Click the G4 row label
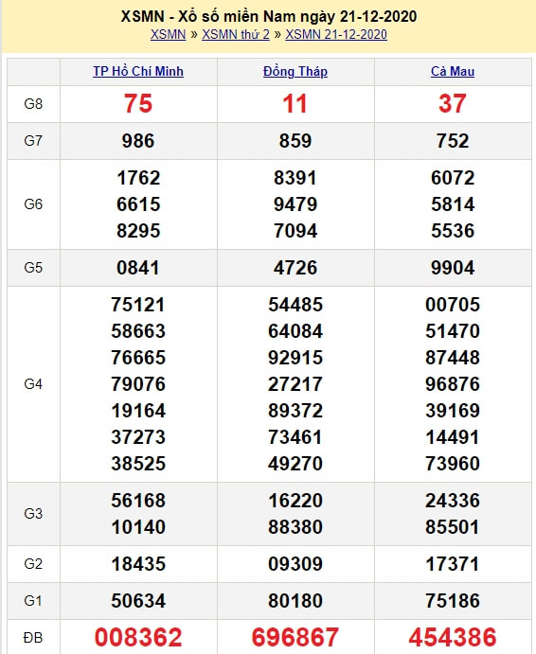 (33, 383)
